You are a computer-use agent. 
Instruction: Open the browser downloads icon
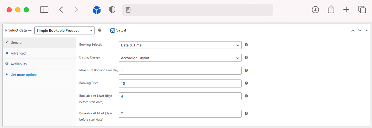pos(315,10)
